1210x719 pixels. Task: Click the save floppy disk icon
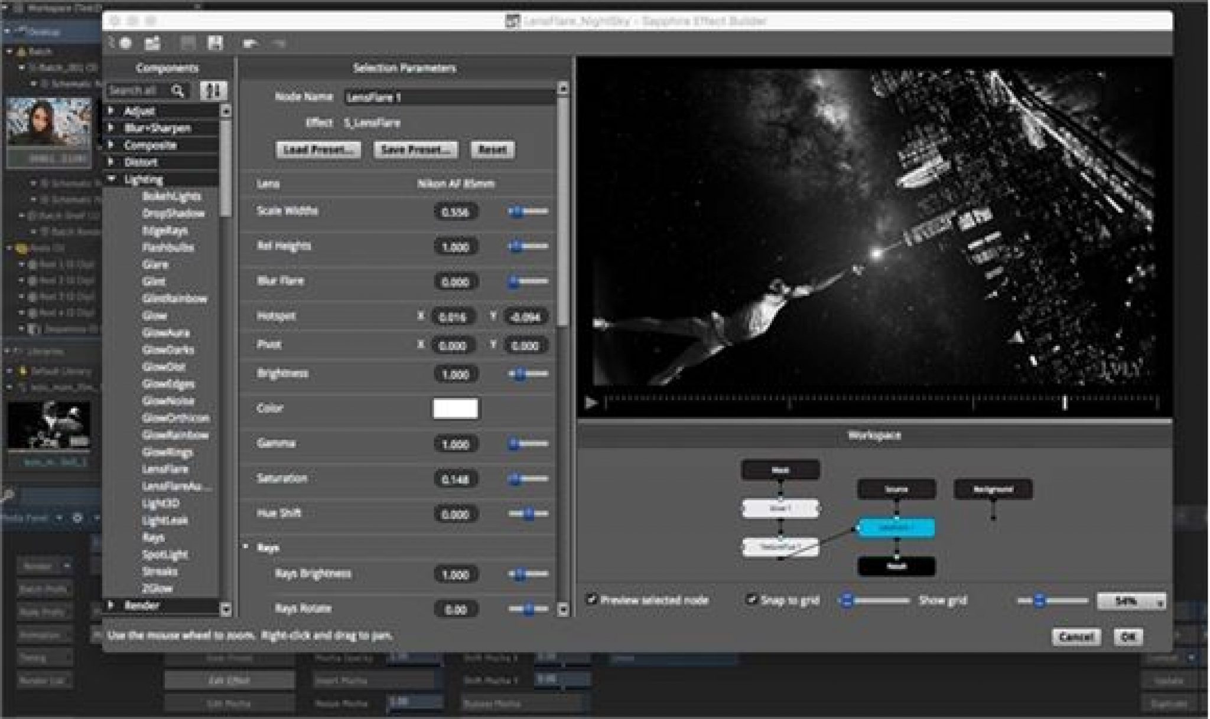click(x=216, y=43)
